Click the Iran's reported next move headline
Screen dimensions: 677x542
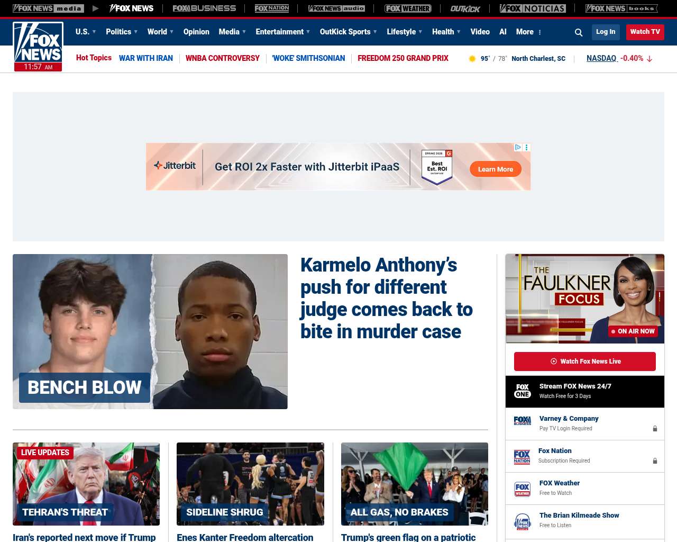(84, 537)
